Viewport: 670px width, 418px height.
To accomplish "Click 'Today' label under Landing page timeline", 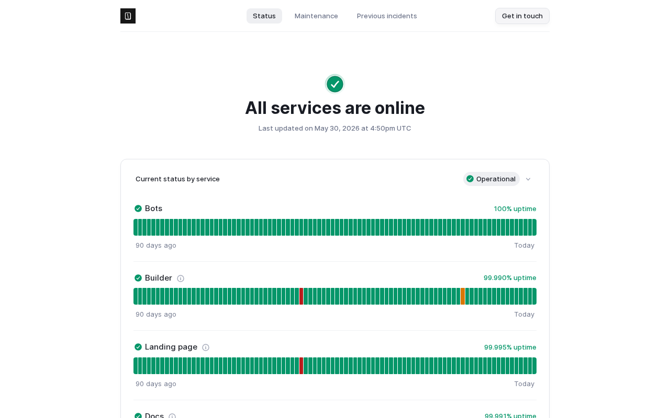I will click(524, 384).
